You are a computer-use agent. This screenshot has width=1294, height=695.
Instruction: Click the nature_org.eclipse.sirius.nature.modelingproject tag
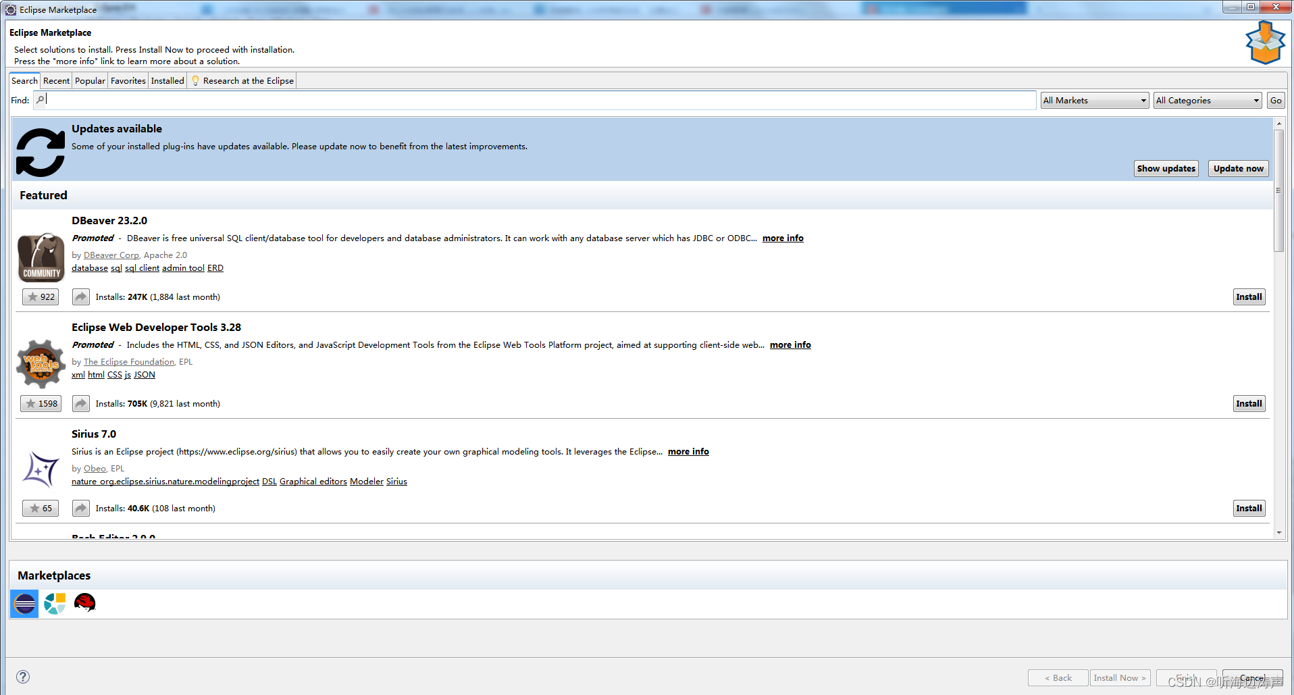[165, 481]
